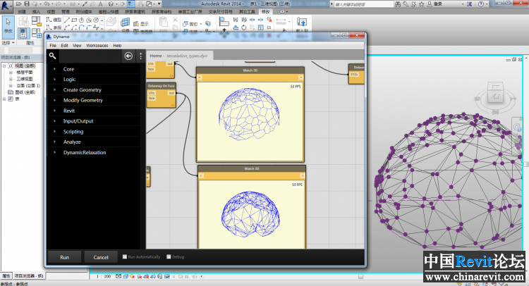Click the Dynamo window title icon

pos(50,36)
